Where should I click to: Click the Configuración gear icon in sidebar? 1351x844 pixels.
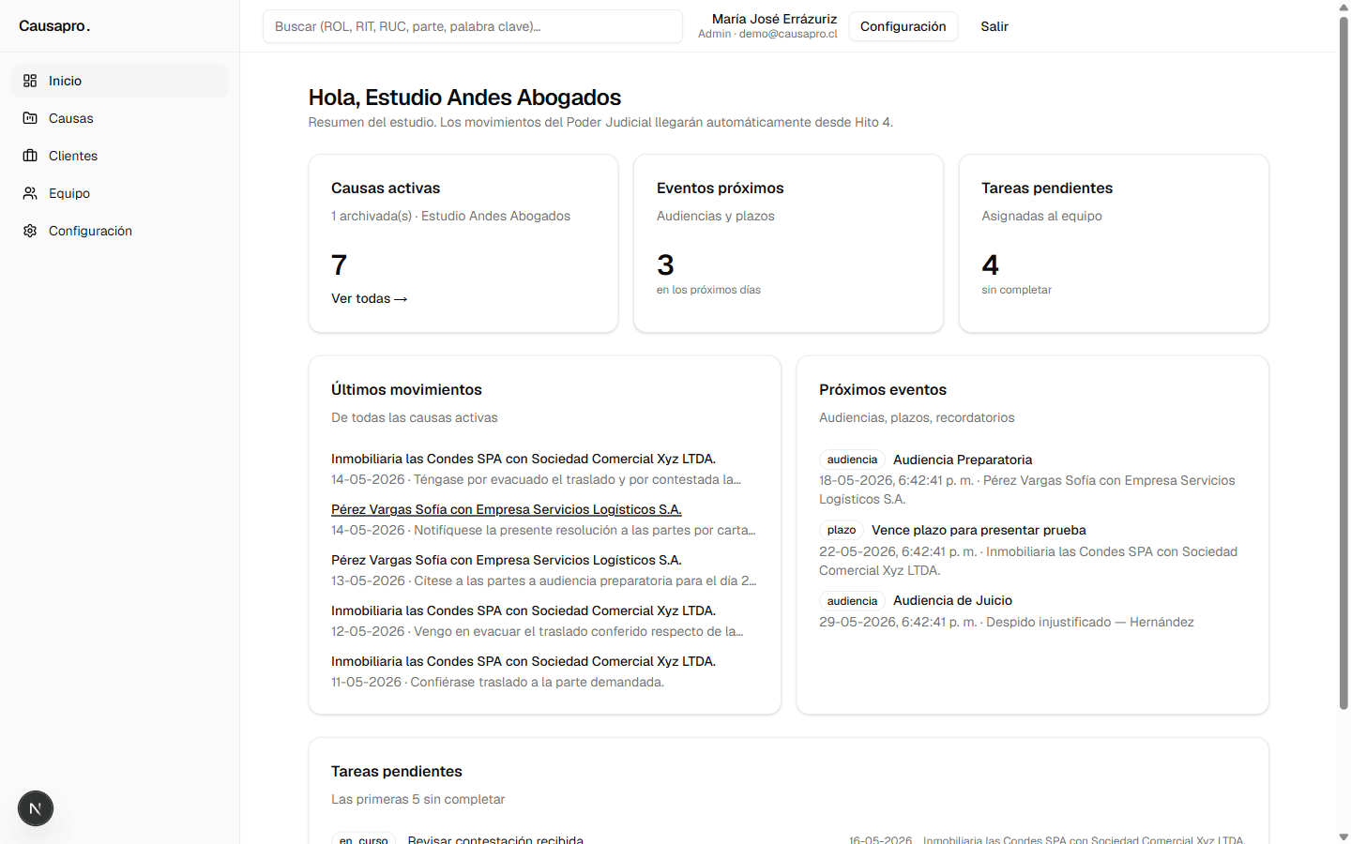pos(30,231)
